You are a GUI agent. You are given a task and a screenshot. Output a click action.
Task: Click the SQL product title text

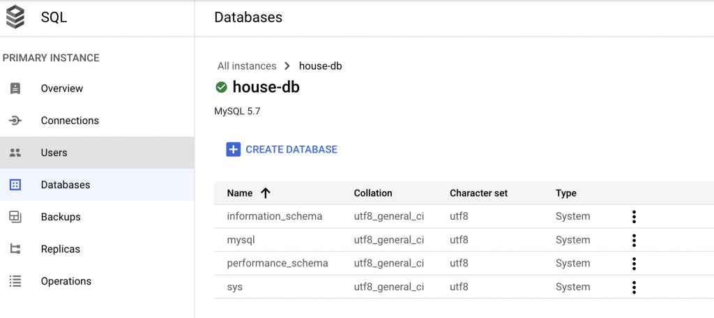tap(54, 17)
